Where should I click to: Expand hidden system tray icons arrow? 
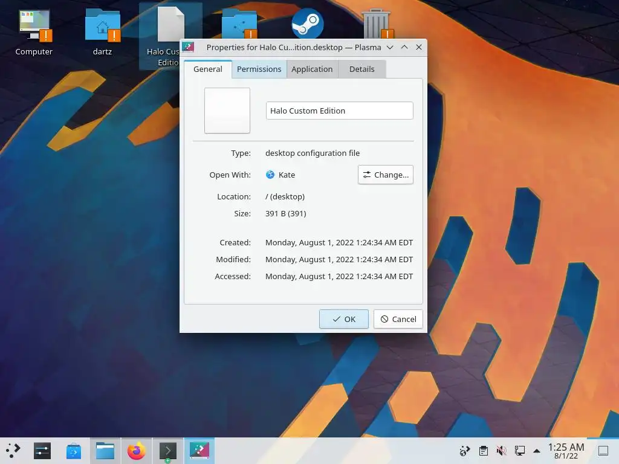coord(537,451)
